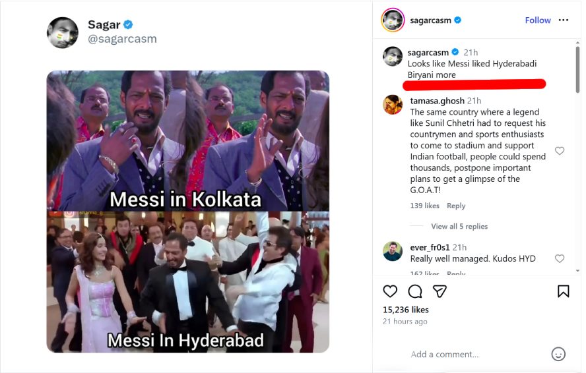Open tamasa.ghosh's profile avatar
This screenshot has height=373, width=586.
393,105
